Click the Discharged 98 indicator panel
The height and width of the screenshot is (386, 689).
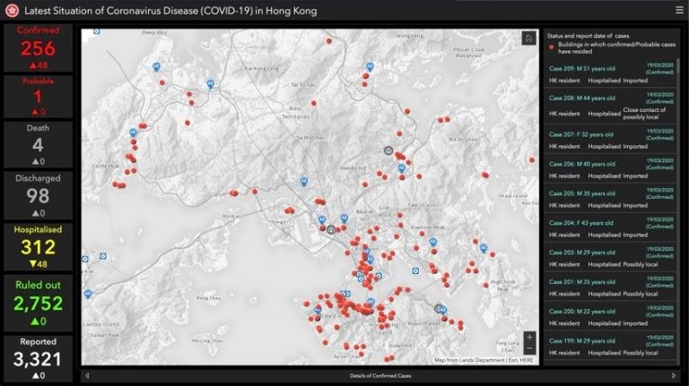point(38,194)
